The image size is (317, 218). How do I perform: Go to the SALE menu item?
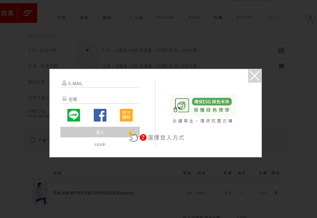pyautogui.click(x=272, y=18)
